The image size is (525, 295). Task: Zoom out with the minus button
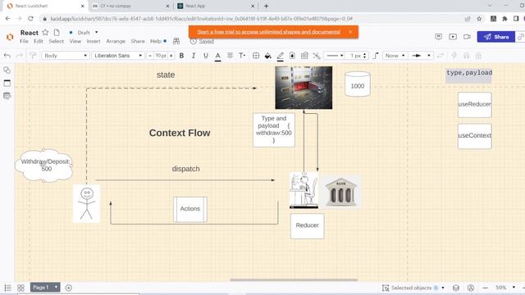coord(486,288)
